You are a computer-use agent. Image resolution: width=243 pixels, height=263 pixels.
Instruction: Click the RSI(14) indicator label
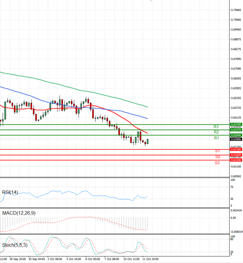pos(10,192)
